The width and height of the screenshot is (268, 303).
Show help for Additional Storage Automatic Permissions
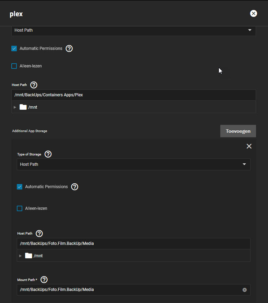point(74,187)
